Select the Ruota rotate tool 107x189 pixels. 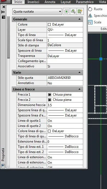click(x=95, y=9)
